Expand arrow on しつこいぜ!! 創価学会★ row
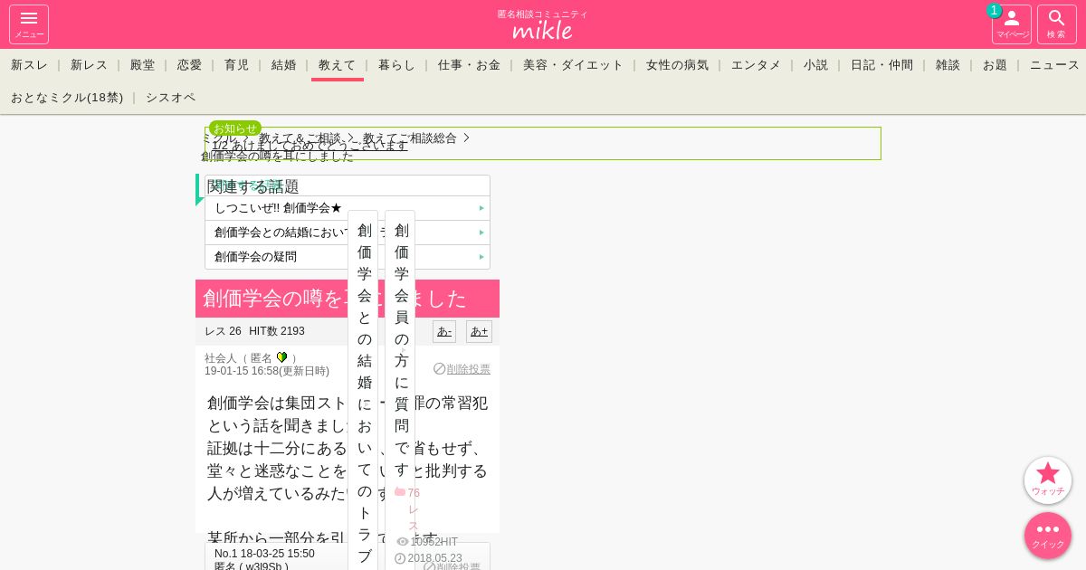The image size is (1086, 570). (x=481, y=208)
